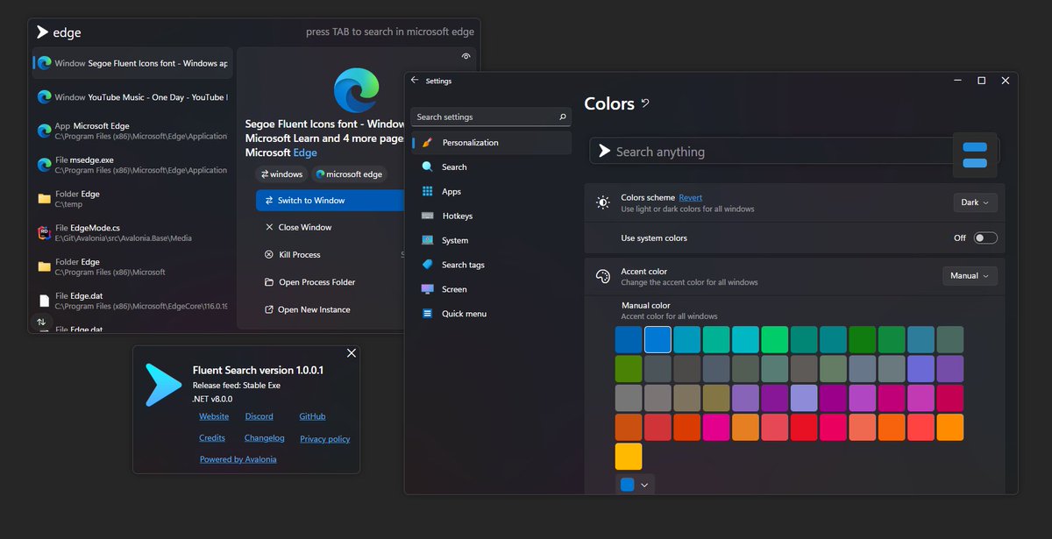
Task: Pick the yellow swatch in the bottom row
Action: click(x=629, y=457)
